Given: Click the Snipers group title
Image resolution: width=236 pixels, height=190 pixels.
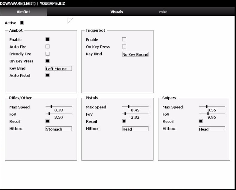Looking at the screenshot, I should pyautogui.click(x=169, y=98).
